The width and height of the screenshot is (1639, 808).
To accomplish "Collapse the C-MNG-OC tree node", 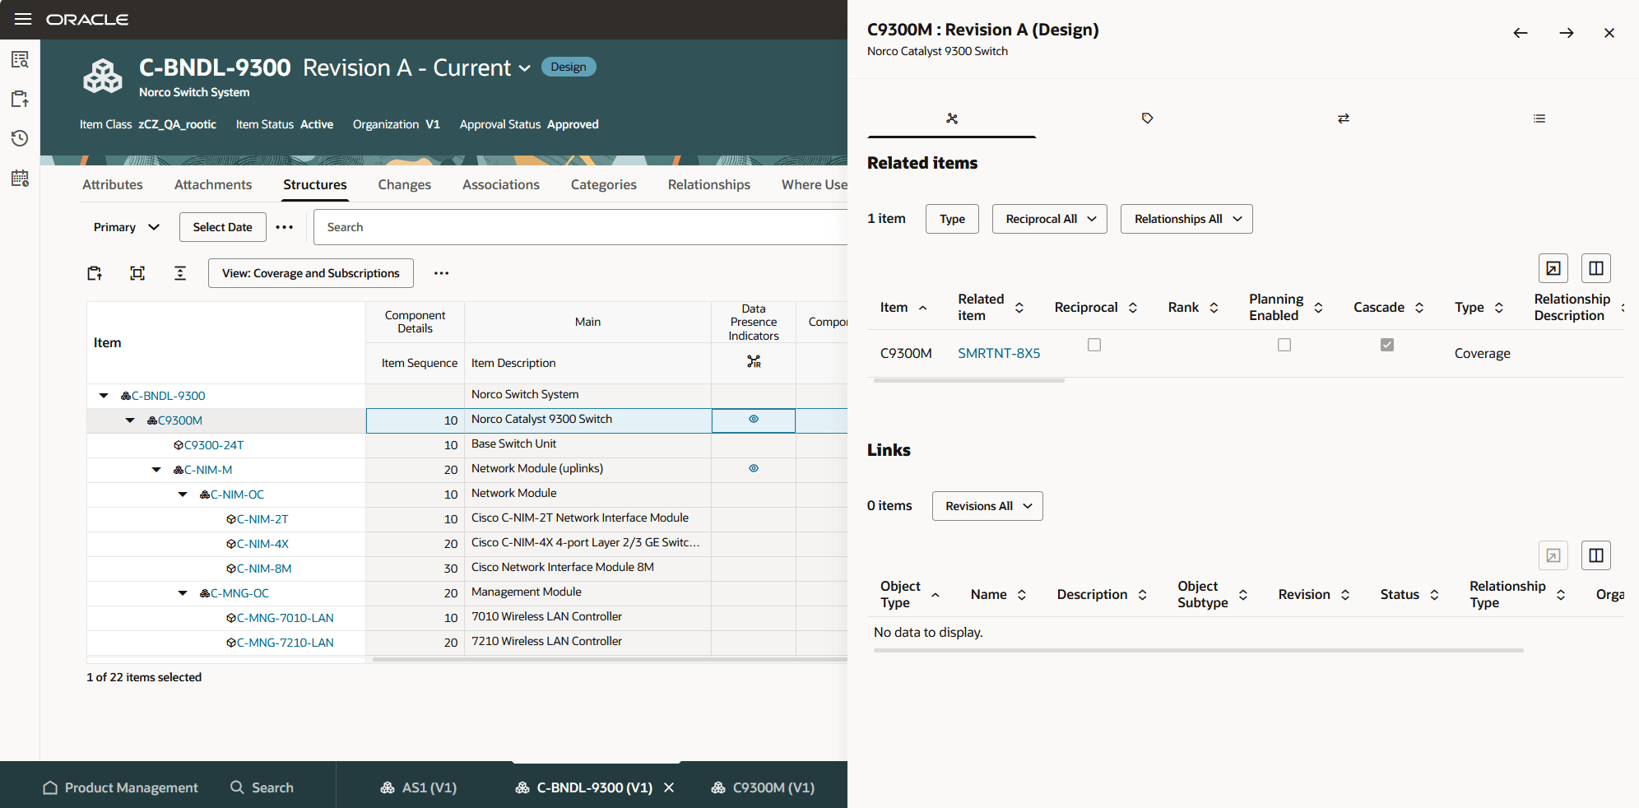I will pyautogui.click(x=183, y=593).
